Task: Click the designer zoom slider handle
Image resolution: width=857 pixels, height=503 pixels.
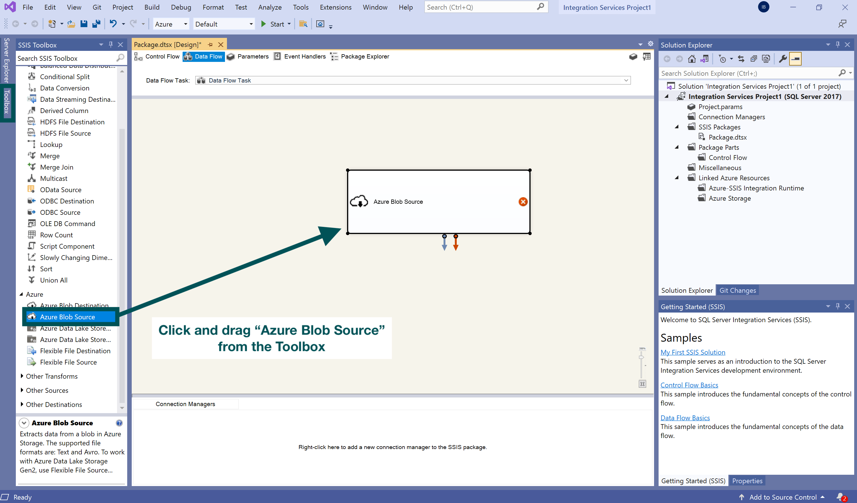Action: pyautogui.click(x=641, y=357)
